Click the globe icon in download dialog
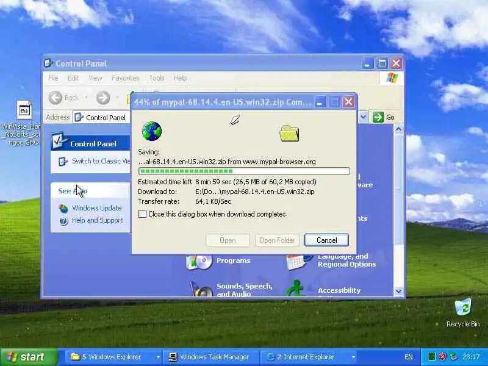 (x=152, y=131)
